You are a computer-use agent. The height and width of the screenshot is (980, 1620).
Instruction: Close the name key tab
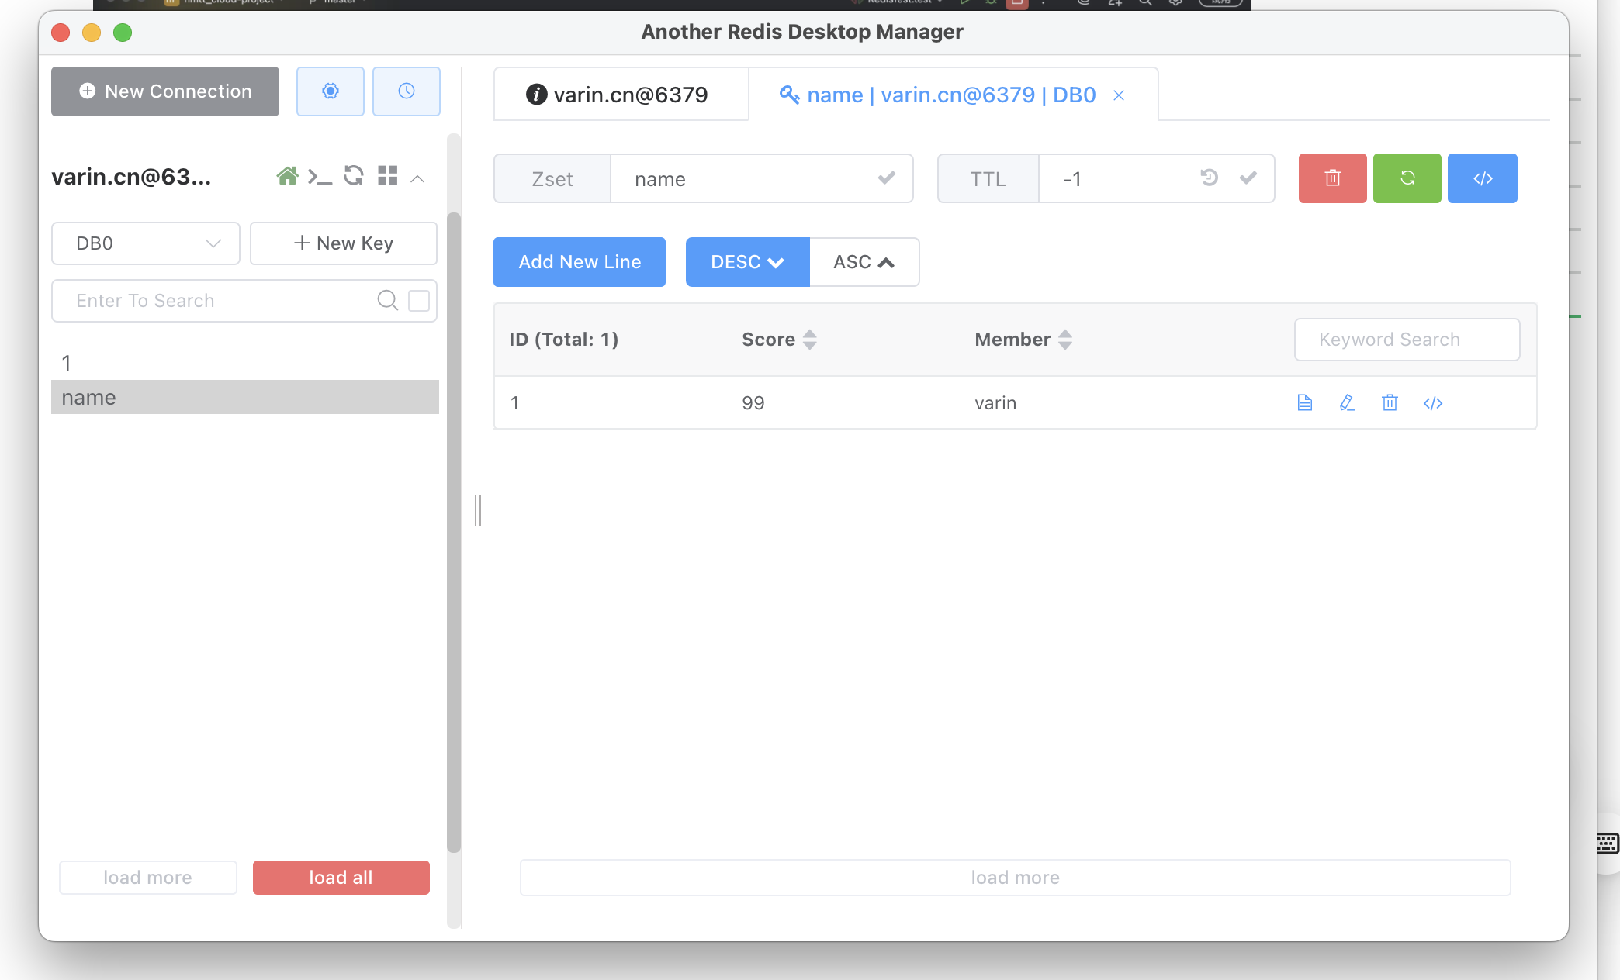1119,95
